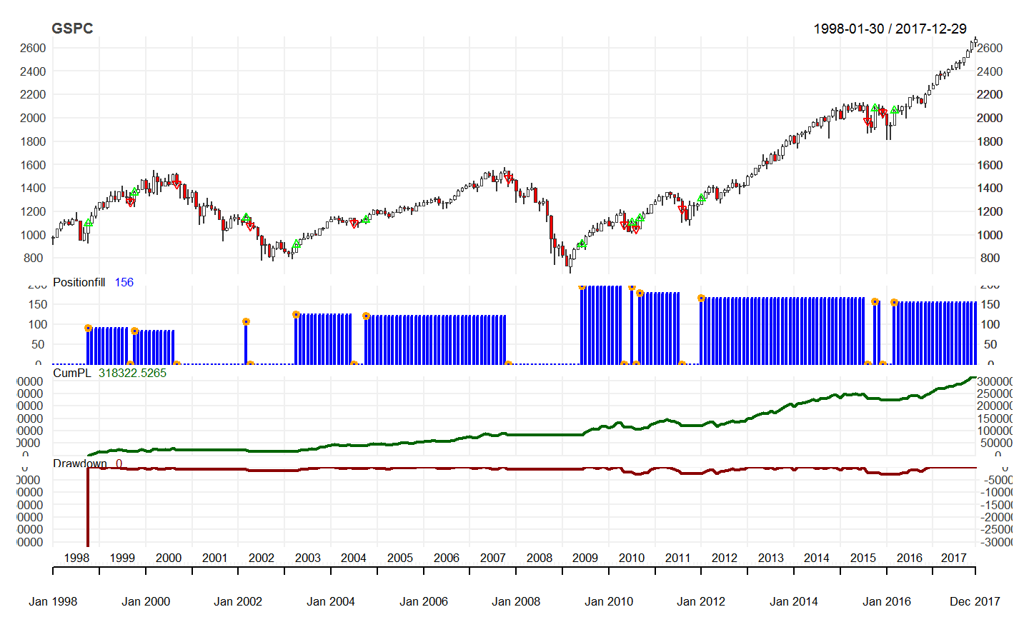This screenshot has height=617, width=1029.
Task: Select the red sell triangle during the 2007 peak
Action: point(508,177)
